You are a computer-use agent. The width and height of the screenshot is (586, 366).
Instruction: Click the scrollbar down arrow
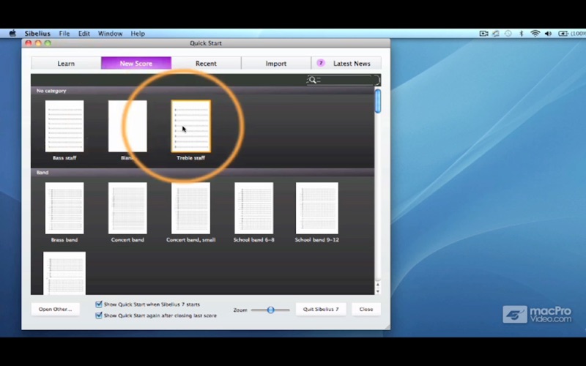tap(378, 291)
